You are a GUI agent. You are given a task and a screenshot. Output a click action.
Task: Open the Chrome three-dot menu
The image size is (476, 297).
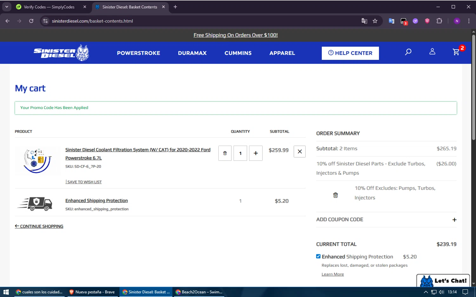click(469, 21)
